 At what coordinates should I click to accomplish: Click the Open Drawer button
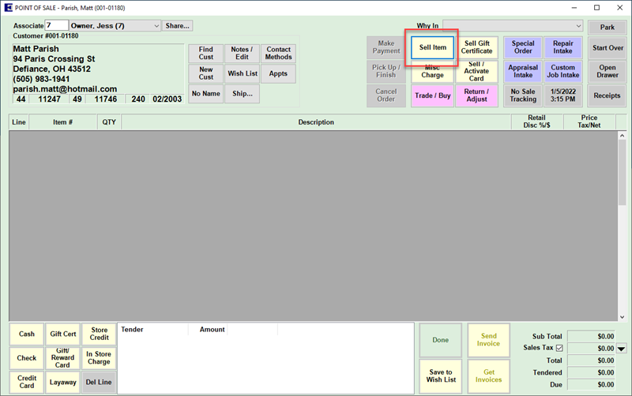[607, 72]
